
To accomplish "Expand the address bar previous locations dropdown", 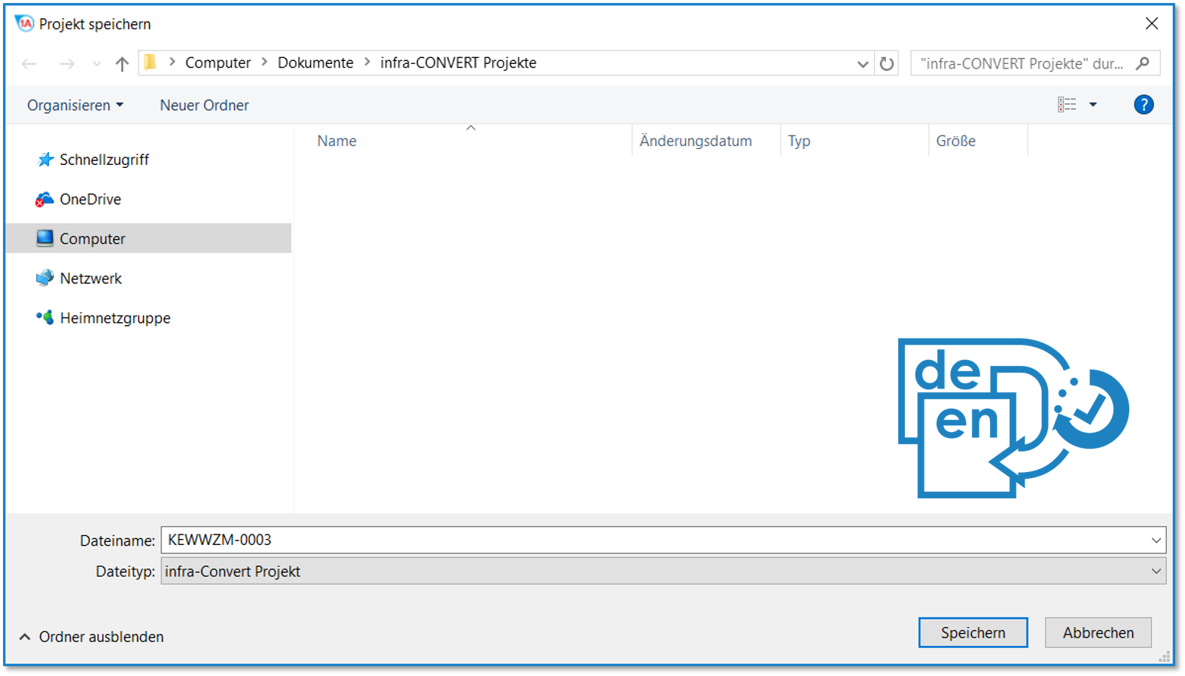I will pos(863,64).
